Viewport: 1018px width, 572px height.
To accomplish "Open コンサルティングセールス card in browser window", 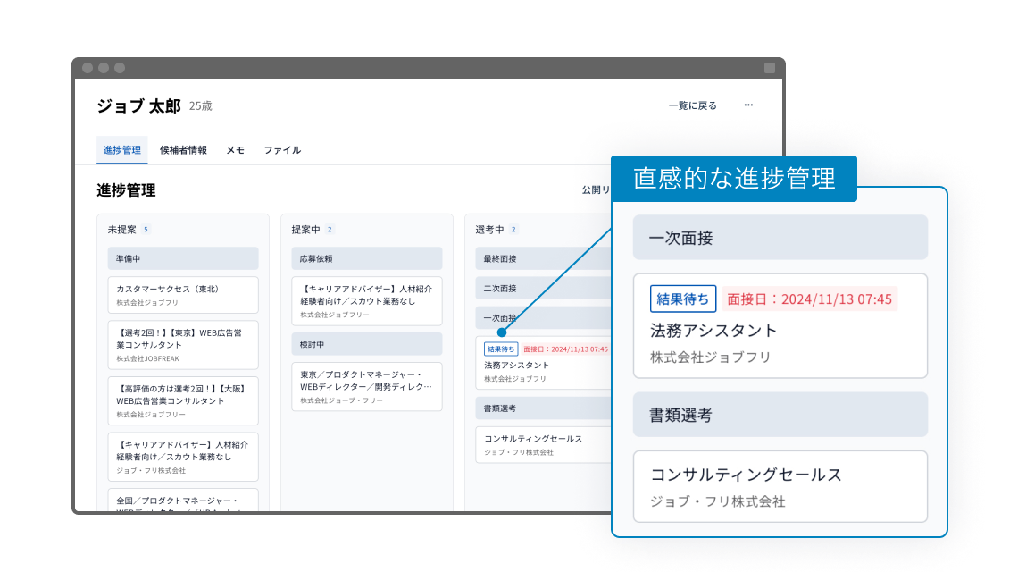I will click(x=544, y=444).
